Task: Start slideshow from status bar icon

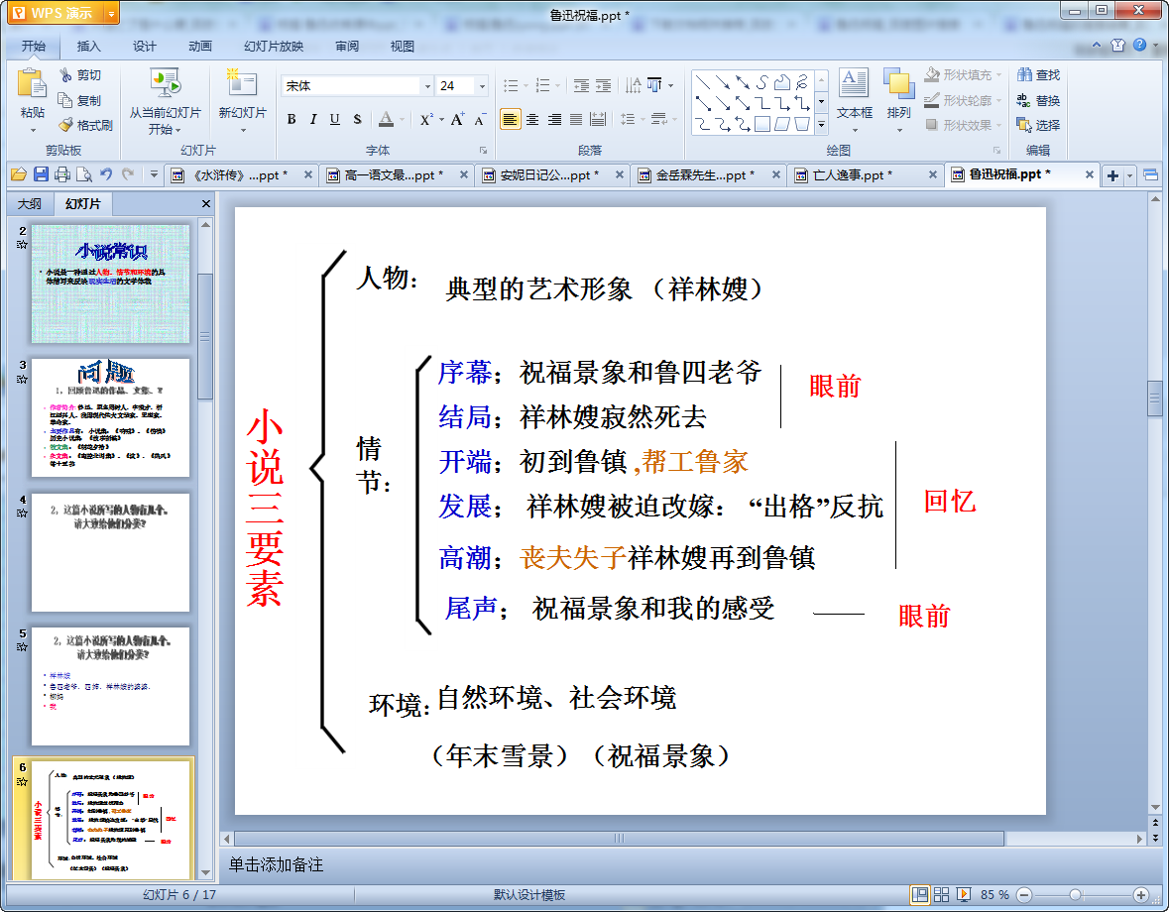Action: click(x=963, y=894)
